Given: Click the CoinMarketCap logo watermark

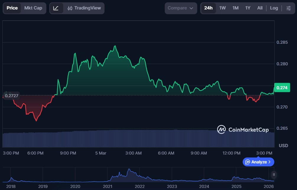Looking at the screenshot, I should 243,130.
